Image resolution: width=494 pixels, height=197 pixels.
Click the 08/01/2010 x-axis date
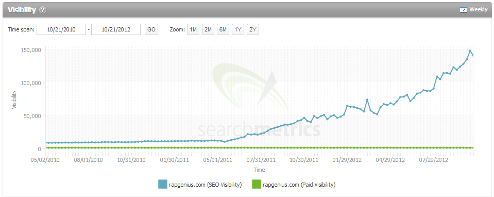88,159
